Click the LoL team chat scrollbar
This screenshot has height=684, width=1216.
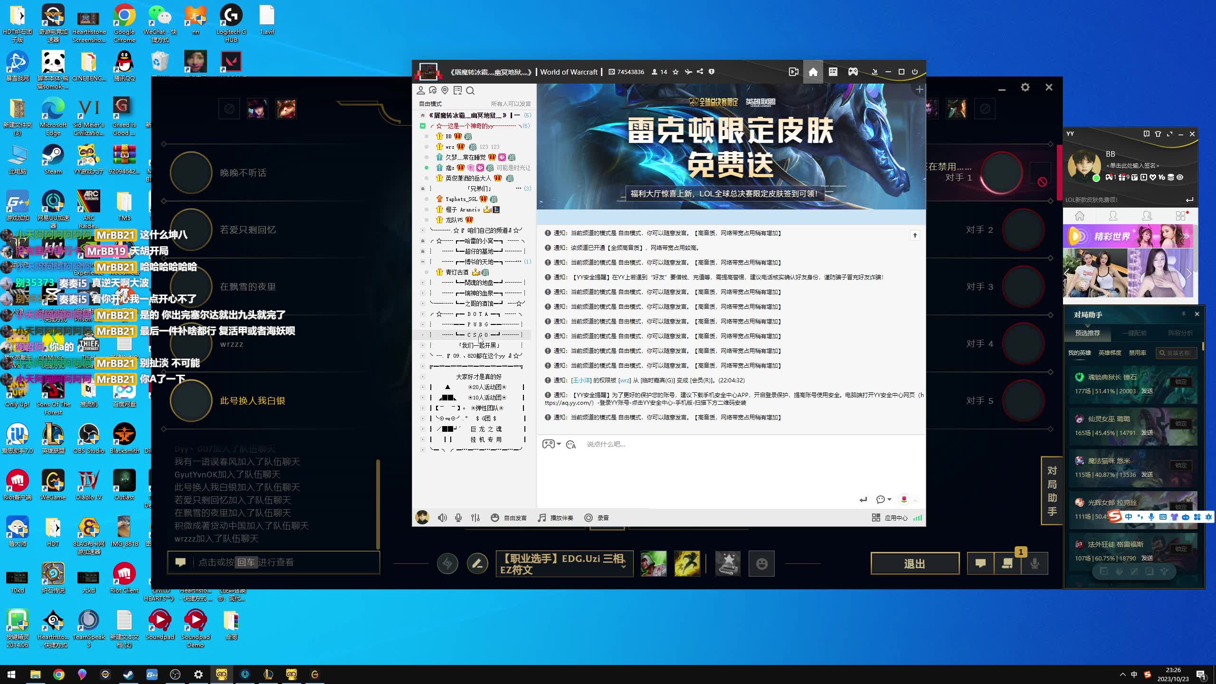click(x=378, y=503)
